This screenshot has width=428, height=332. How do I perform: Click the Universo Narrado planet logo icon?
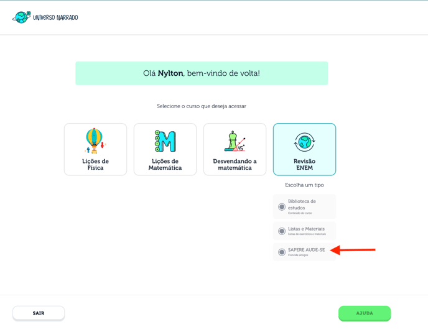click(22, 17)
